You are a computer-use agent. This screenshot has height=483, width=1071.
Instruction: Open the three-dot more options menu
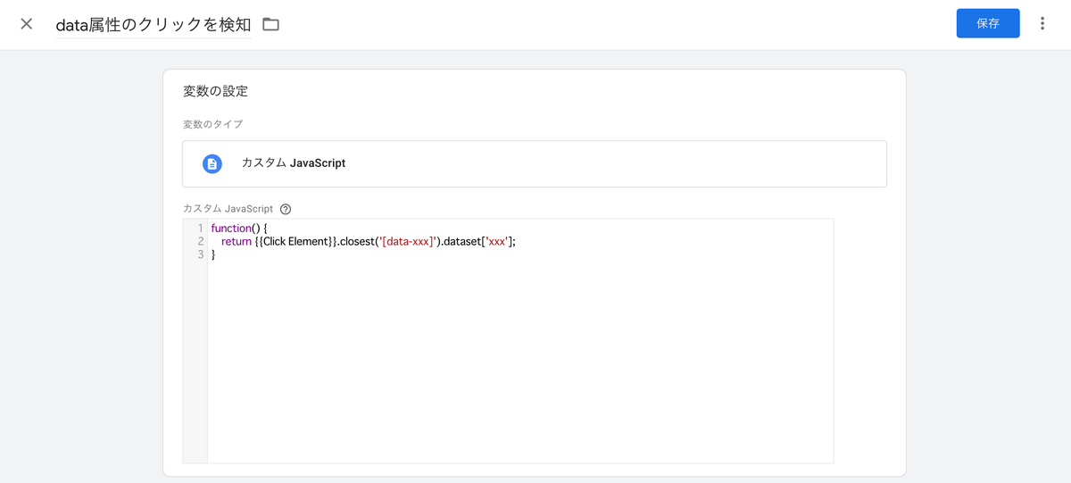1042,24
